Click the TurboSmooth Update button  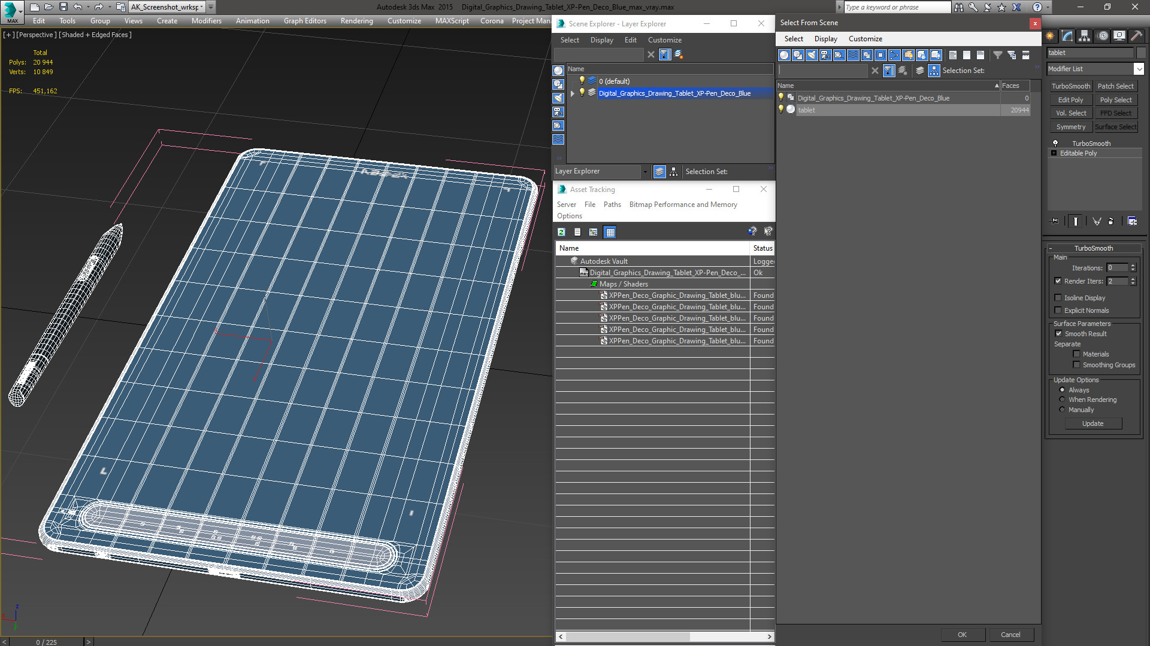click(1092, 423)
